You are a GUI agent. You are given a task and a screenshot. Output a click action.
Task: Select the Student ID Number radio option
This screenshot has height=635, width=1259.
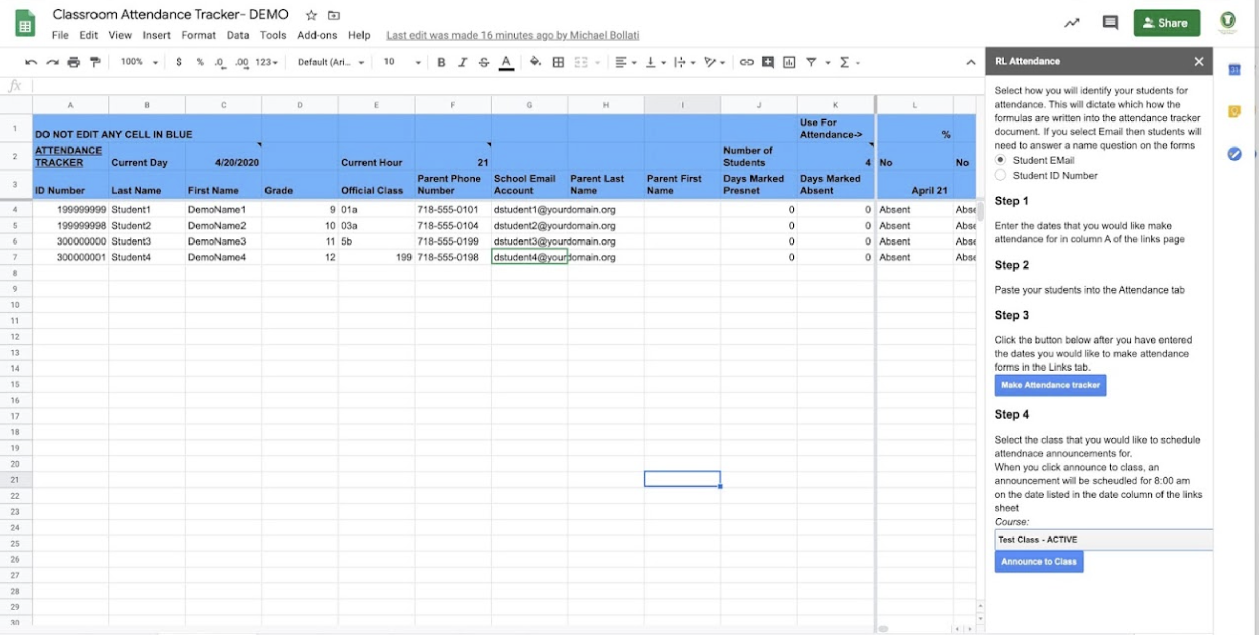(1000, 176)
